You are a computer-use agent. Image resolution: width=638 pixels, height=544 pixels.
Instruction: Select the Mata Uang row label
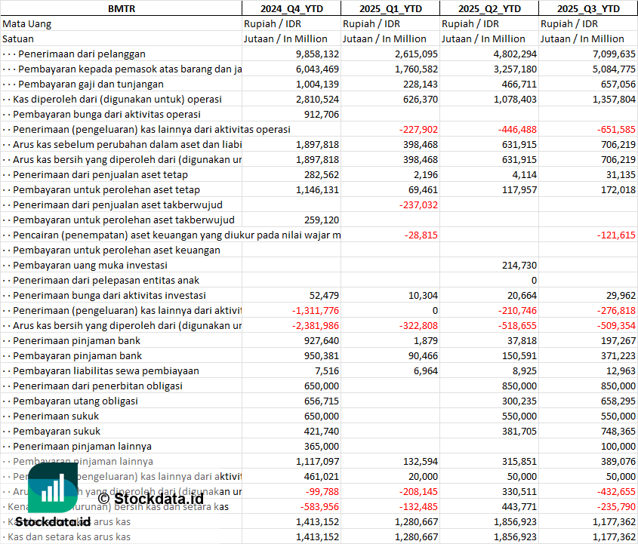coord(27,23)
